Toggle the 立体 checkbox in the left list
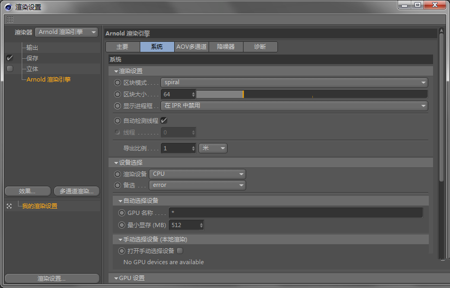The image size is (450, 288). click(x=10, y=69)
